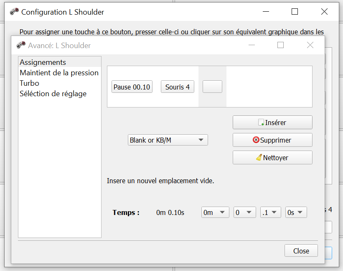Open the Blank or KB/M dropdown
Screen dimensions: 343x271
click(x=168, y=140)
